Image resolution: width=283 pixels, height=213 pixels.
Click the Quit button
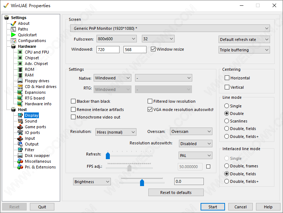pyautogui.click(x=42, y=207)
